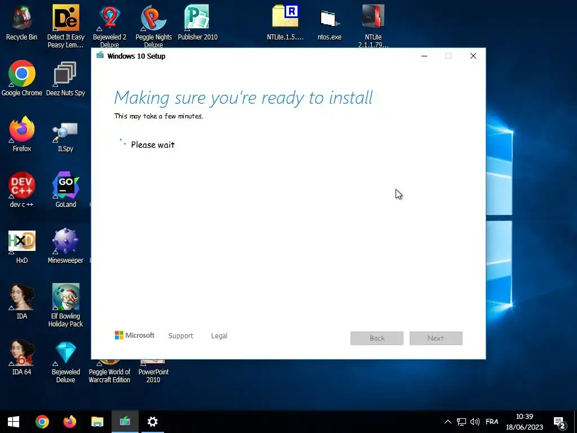The image size is (577, 433).
Task: Select the IDA 64 desktop icon
Action: (x=22, y=357)
